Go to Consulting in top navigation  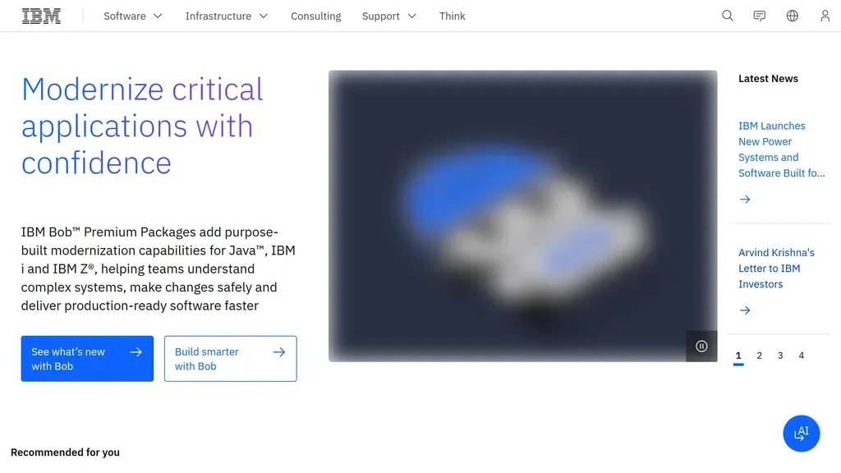(x=316, y=16)
